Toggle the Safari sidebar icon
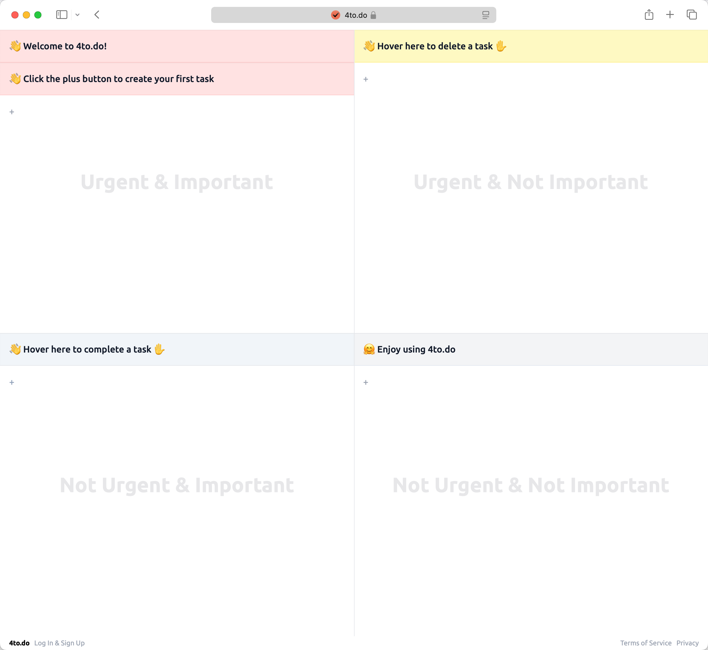708x650 pixels. pos(62,15)
